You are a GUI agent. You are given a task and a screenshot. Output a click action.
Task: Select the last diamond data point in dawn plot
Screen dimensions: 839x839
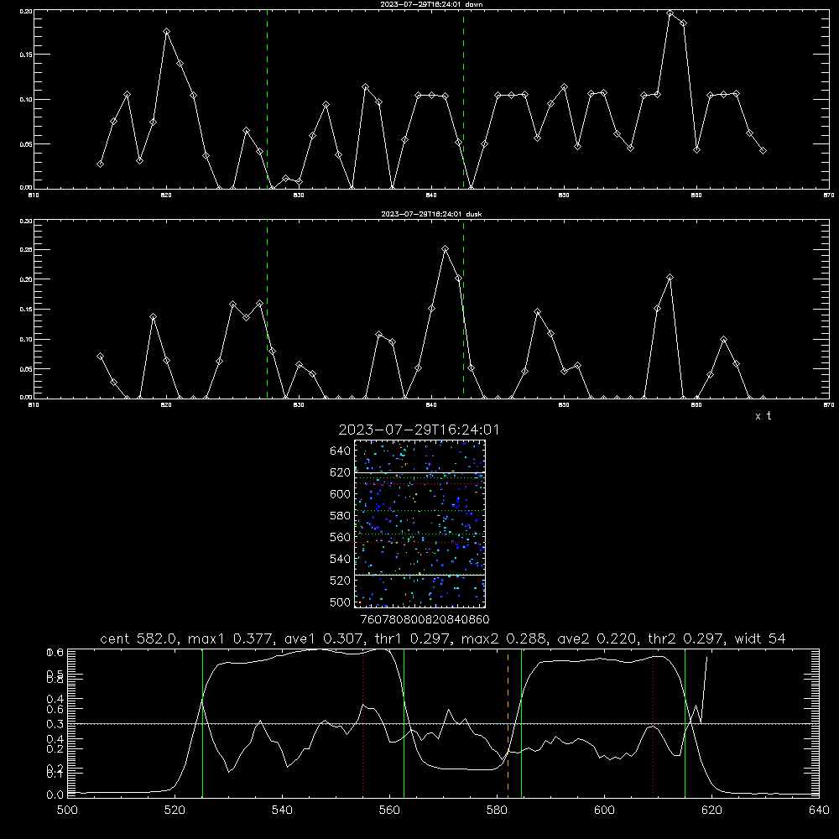(x=763, y=151)
